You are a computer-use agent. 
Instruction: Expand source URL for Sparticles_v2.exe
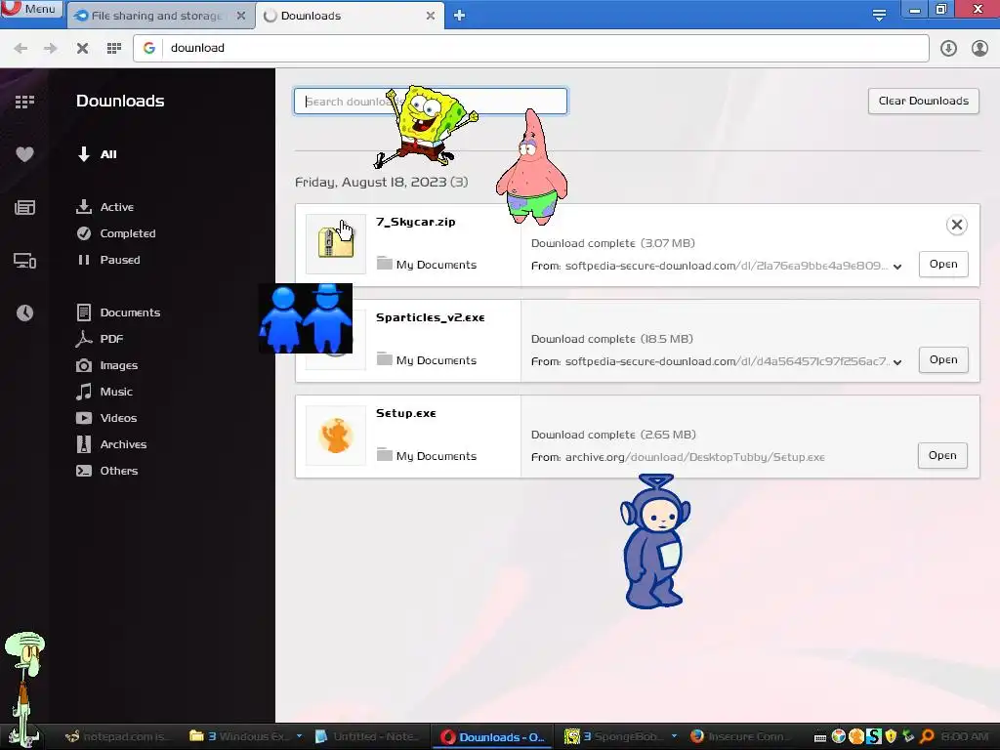[897, 362]
